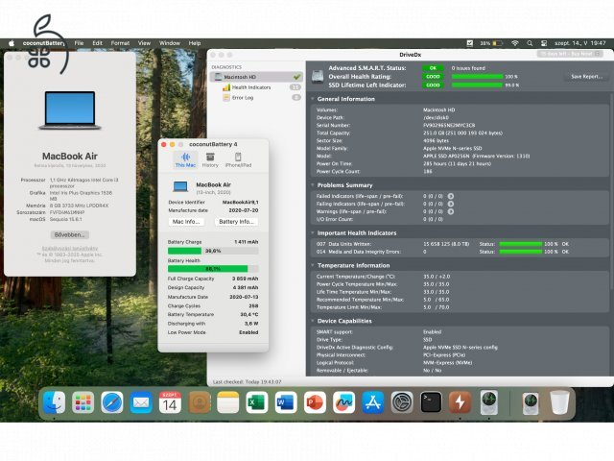This screenshot has width=614, height=461.
Task: Click the Save Report... button in DriveDx
Action: 586,77
